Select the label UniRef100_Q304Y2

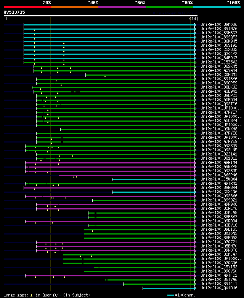pos(219,54)
